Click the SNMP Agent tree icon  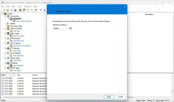click(8, 68)
